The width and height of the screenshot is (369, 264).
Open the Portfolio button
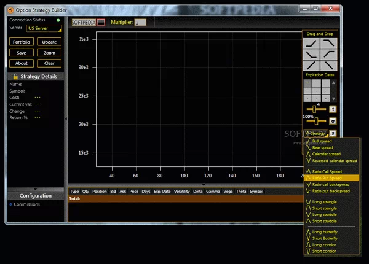pos(22,42)
